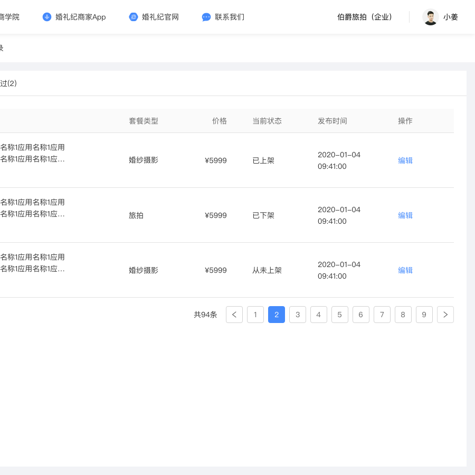Jump to page 9
This screenshot has width=475, height=475.
pos(424,315)
